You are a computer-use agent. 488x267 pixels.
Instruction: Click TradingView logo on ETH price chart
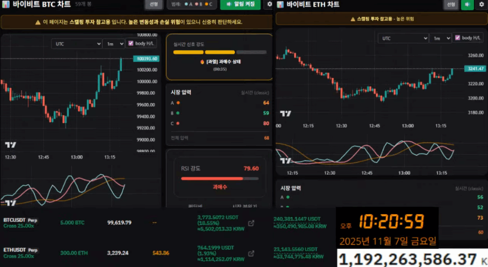pos(285,113)
